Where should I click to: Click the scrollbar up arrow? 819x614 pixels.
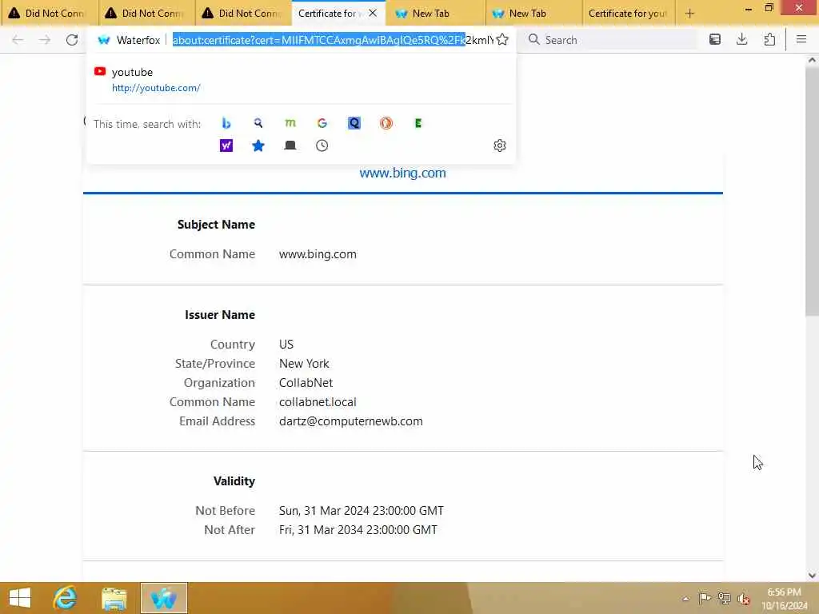[x=812, y=60]
